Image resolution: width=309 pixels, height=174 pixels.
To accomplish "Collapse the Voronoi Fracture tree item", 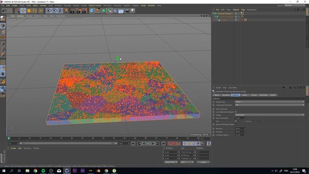I will pos(213,14).
